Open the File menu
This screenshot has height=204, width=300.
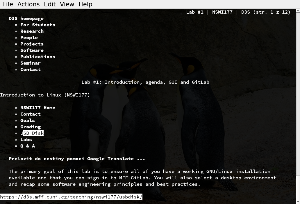[8, 4]
